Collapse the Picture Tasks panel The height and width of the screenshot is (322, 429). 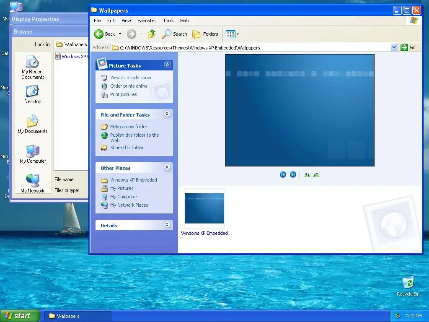click(167, 65)
